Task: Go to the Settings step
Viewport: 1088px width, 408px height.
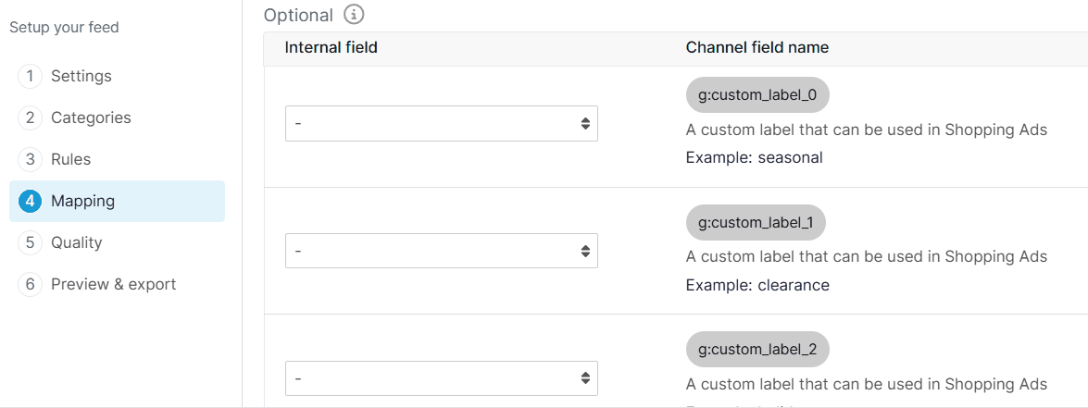Action: coord(81,76)
